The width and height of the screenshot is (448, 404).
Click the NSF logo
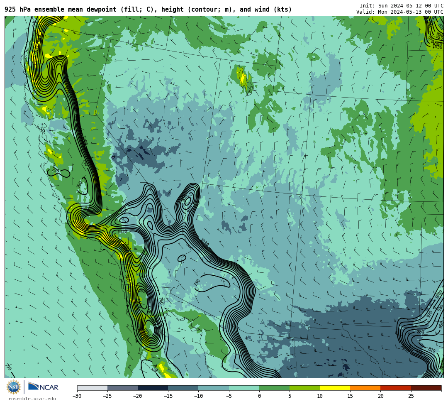tap(14, 387)
